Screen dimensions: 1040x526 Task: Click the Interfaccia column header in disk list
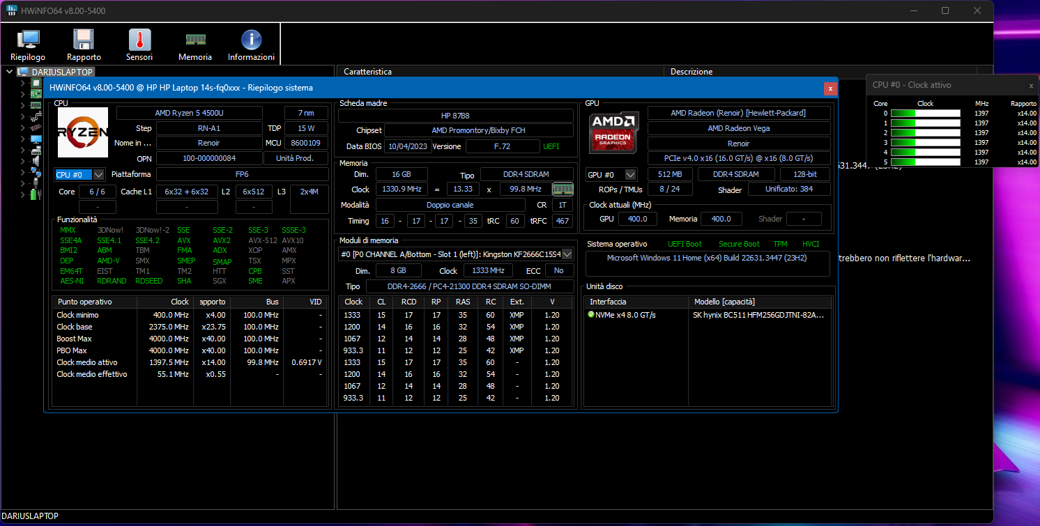pos(636,302)
